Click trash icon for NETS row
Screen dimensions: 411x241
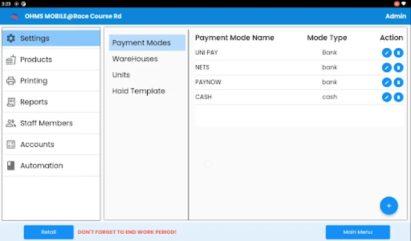(x=398, y=67)
